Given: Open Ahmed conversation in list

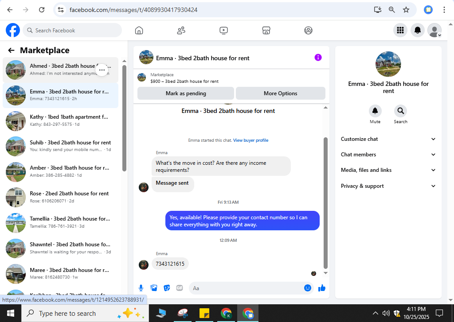Looking at the screenshot, I should [60, 70].
